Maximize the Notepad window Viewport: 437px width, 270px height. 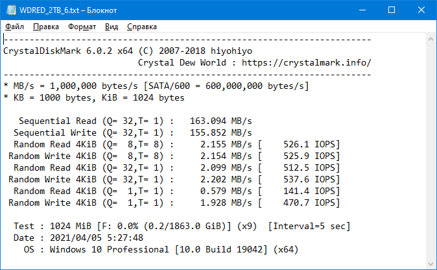coord(392,10)
